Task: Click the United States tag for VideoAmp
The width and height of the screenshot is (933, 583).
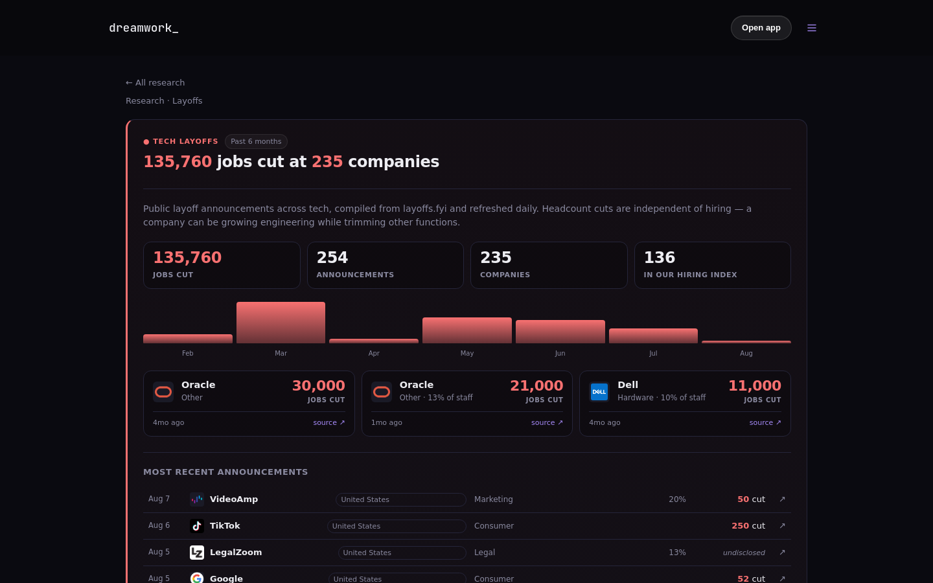Action: point(401,499)
